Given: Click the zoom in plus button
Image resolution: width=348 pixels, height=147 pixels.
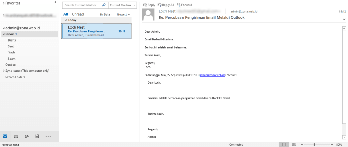Looking at the screenshot, I should click(332, 145).
